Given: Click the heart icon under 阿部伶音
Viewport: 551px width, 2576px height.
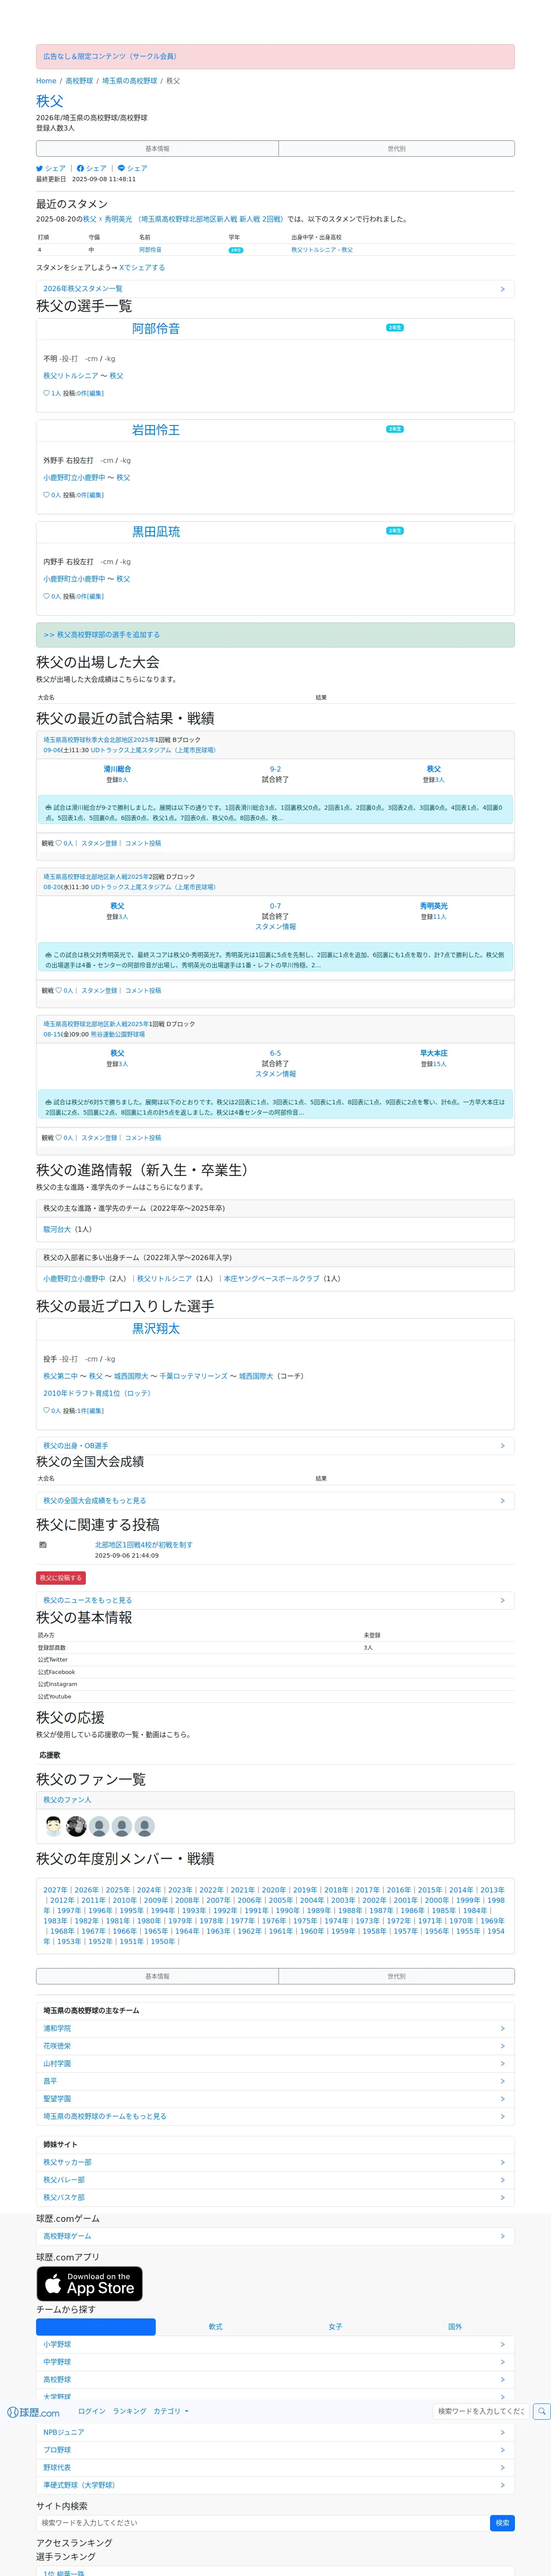Looking at the screenshot, I should (46, 393).
